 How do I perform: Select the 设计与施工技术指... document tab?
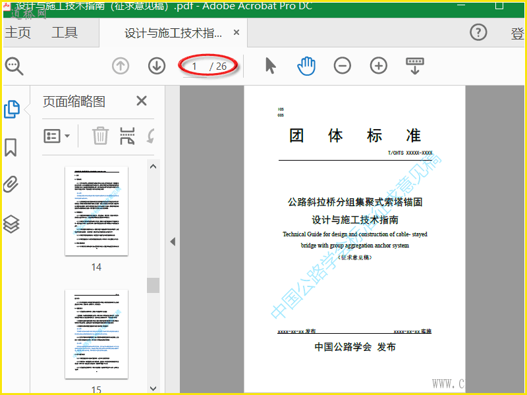[173, 33]
